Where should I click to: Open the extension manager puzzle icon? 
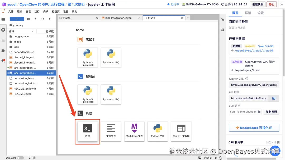(3, 51)
